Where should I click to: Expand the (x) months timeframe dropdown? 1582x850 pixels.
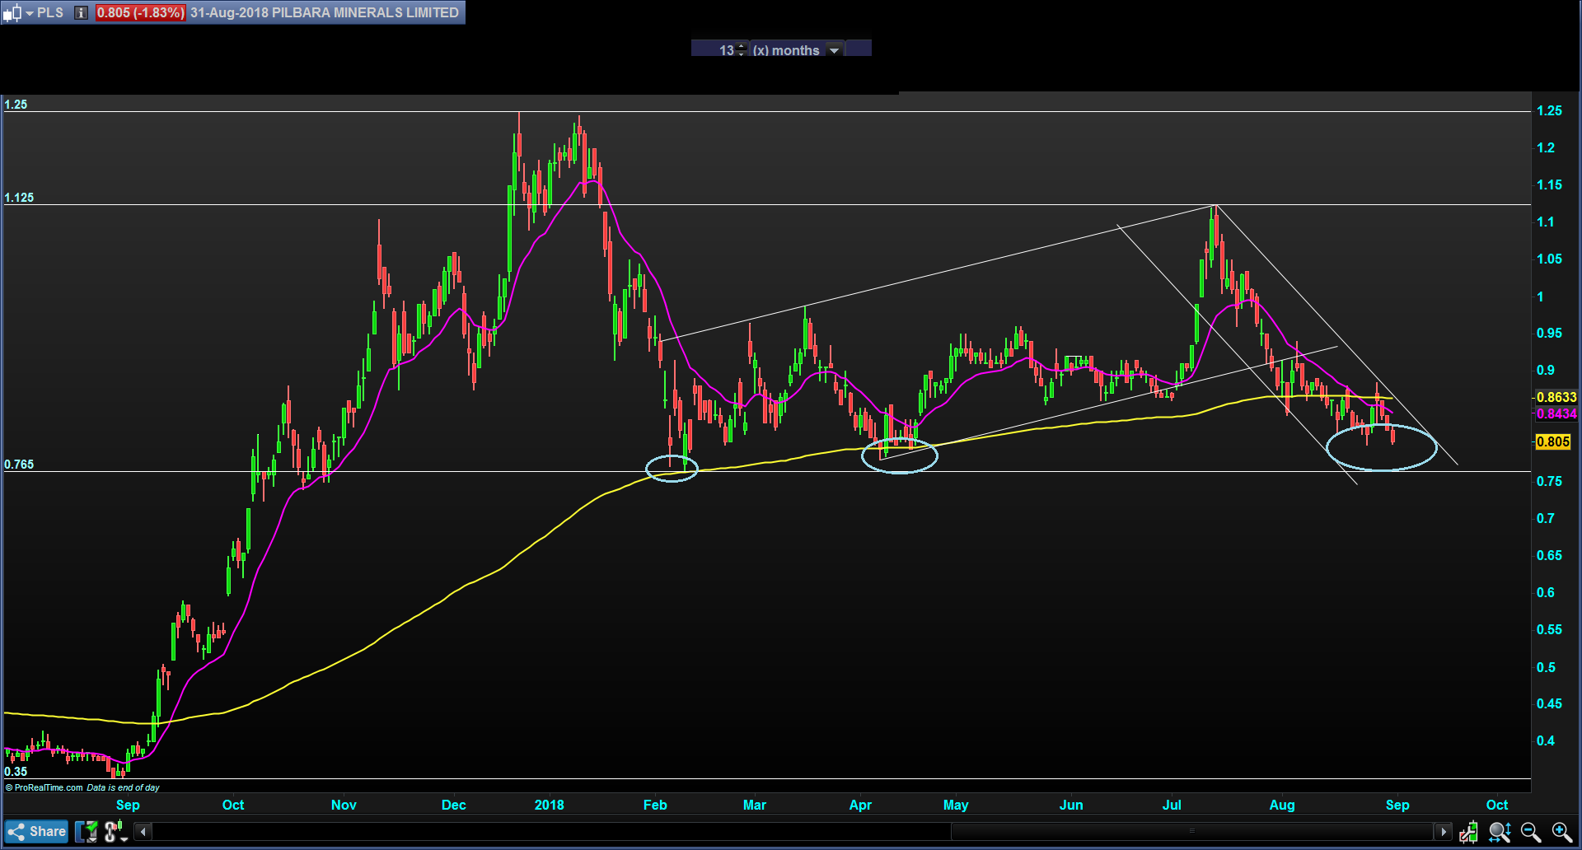pyautogui.click(x=835, y=50)
